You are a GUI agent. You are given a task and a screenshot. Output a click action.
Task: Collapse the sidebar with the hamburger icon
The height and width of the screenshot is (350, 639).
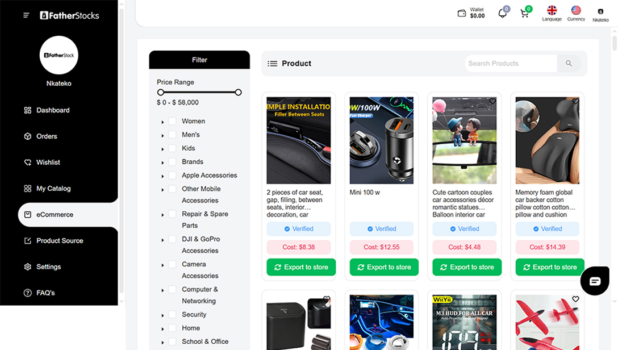[26, 15]
